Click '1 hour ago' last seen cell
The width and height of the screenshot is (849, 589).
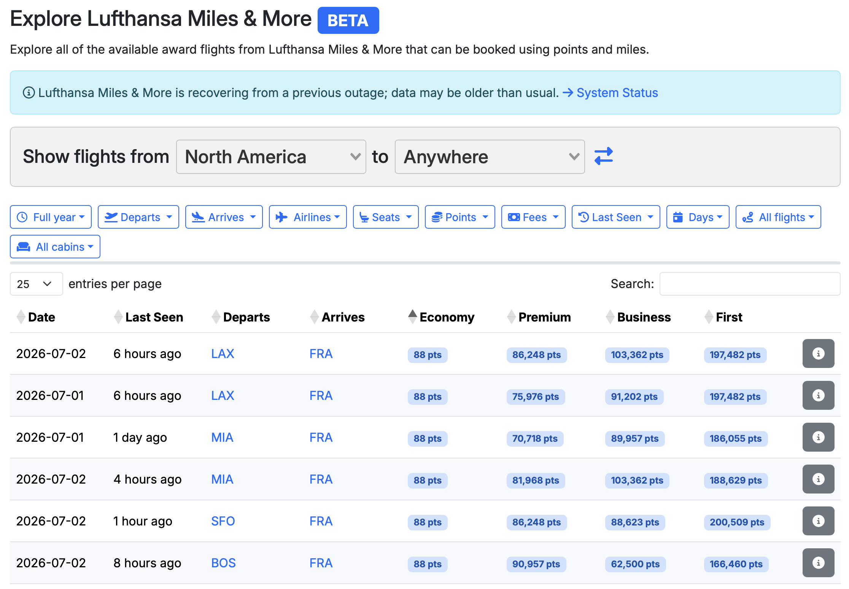(143, 521)
